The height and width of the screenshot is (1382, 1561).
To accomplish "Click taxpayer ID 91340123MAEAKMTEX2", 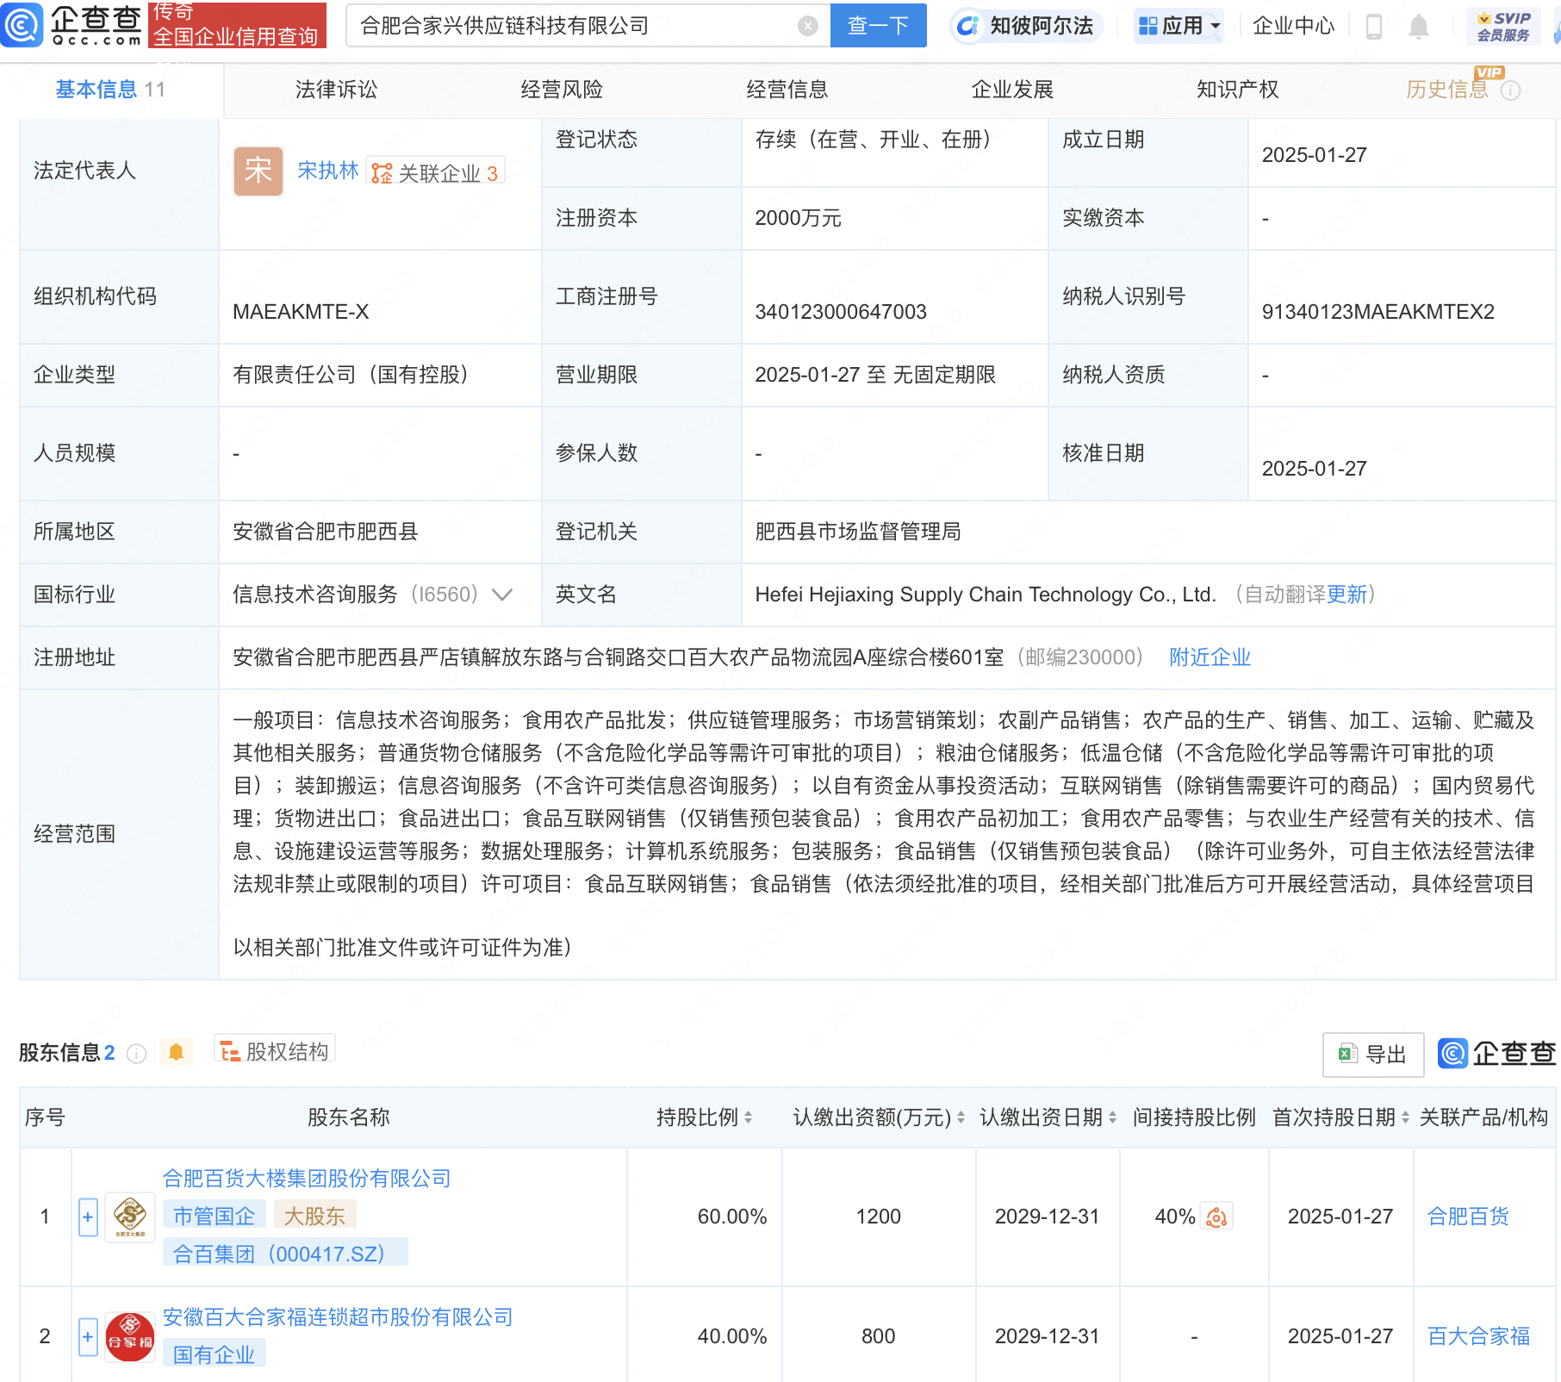I will click(x=1378, y=312).
